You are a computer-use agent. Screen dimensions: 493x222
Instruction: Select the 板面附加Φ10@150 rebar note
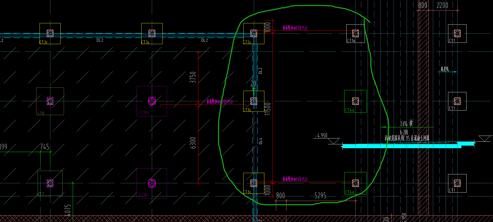tap(220, 102)
